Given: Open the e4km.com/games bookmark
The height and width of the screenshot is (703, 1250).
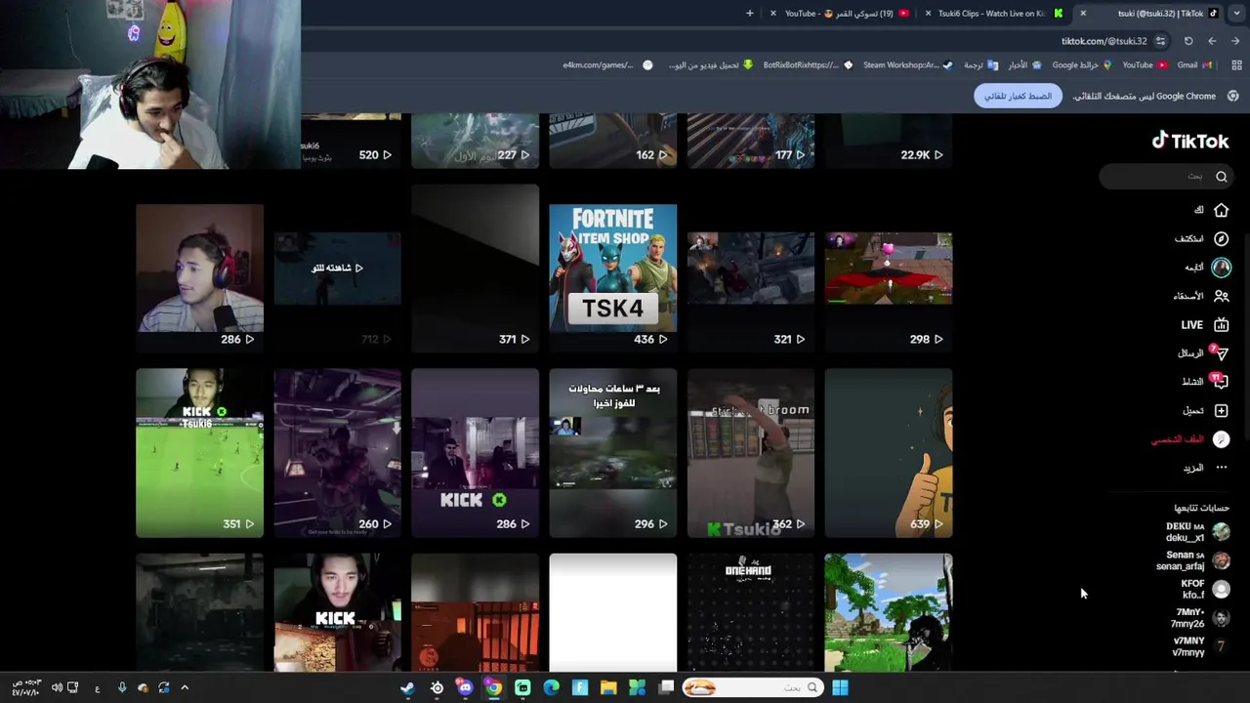Looking at the screenshot, I should click(x=606, y=65).
